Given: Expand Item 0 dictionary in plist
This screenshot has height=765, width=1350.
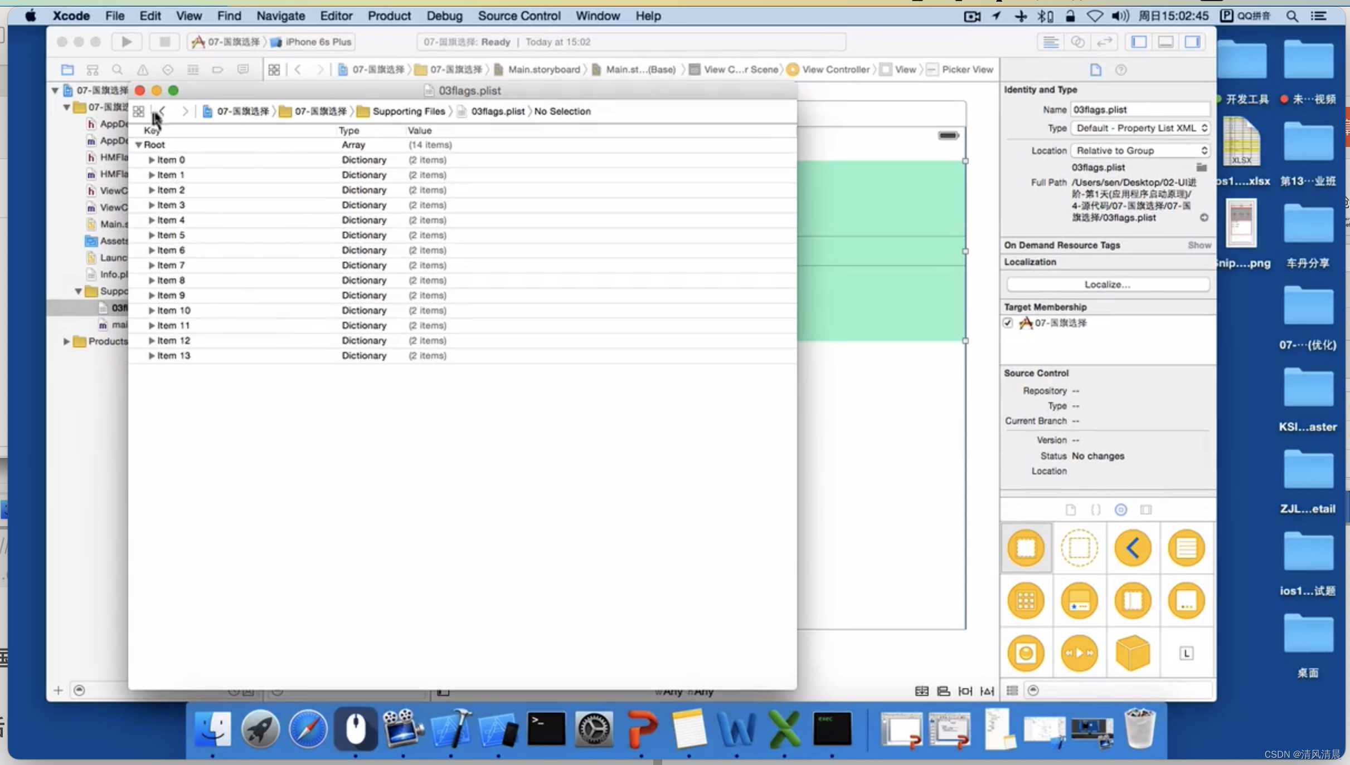Looking at the screenshot, I should (151, 159).
